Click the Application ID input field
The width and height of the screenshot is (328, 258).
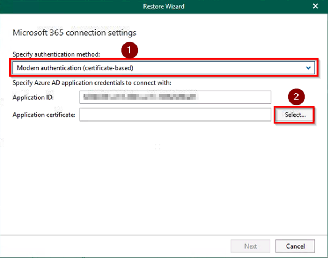point(175,97)
